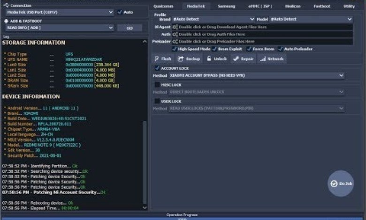Open the Repair tab
This screenshot has height=220, width=366.
click(243, 59)
